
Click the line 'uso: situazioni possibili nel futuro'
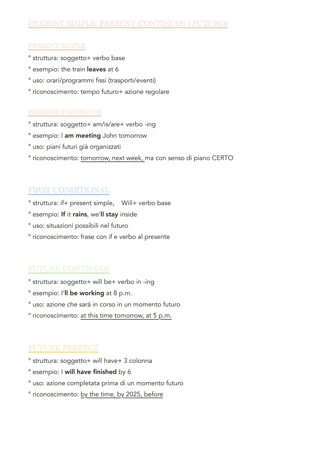click(80, 225)
